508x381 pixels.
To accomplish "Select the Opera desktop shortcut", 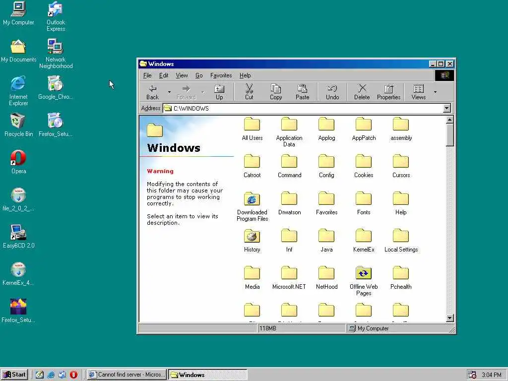I will tap(18, 162).
